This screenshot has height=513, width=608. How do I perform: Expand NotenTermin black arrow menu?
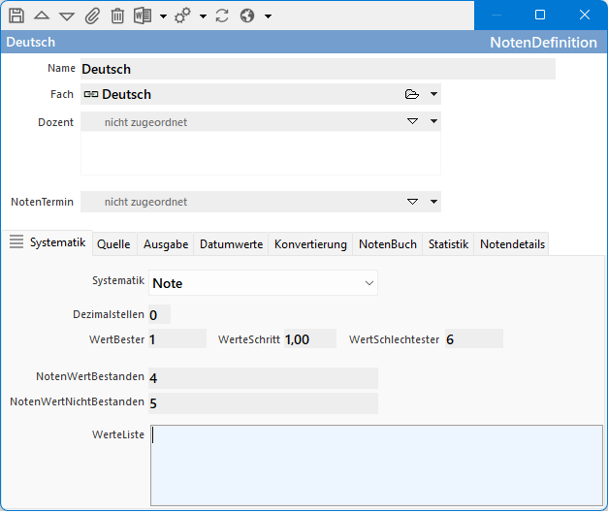coord(434,202)
